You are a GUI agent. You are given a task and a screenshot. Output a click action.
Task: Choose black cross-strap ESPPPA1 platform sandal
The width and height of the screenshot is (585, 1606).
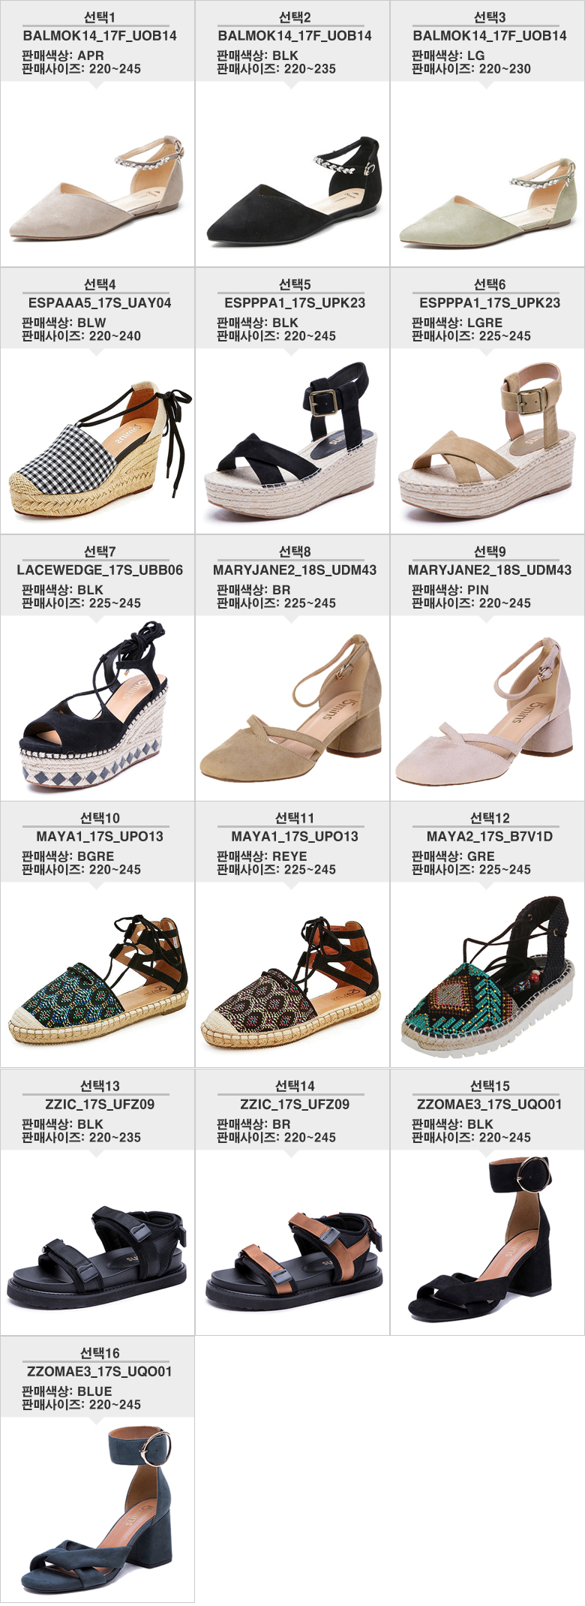tap(292, 440)
